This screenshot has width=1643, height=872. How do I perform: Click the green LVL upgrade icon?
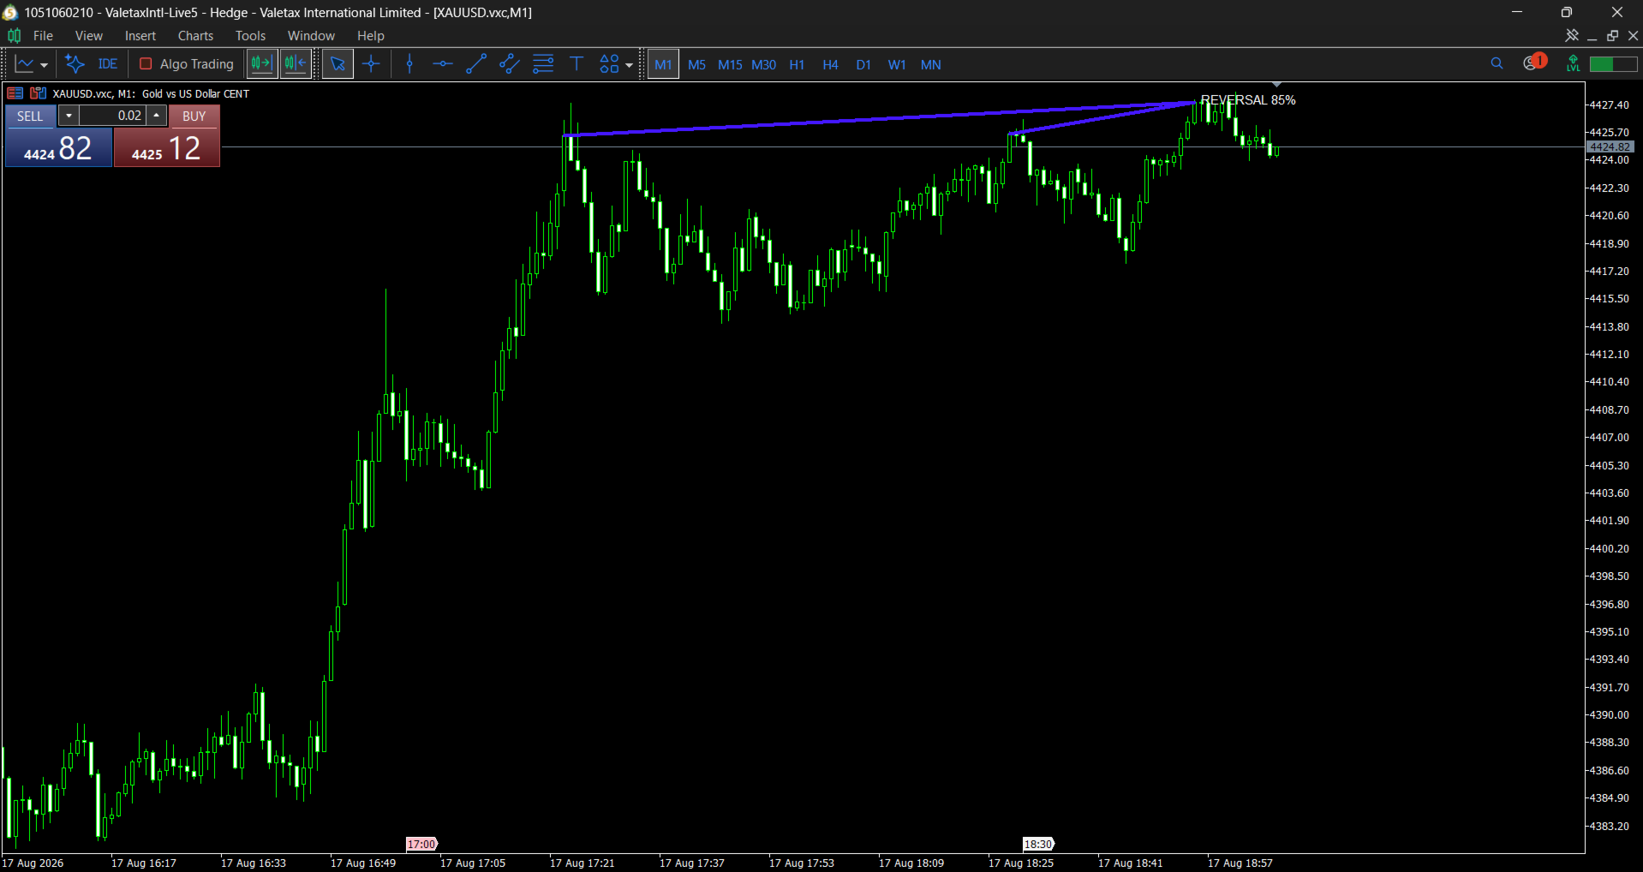[x=1573, y=63]
